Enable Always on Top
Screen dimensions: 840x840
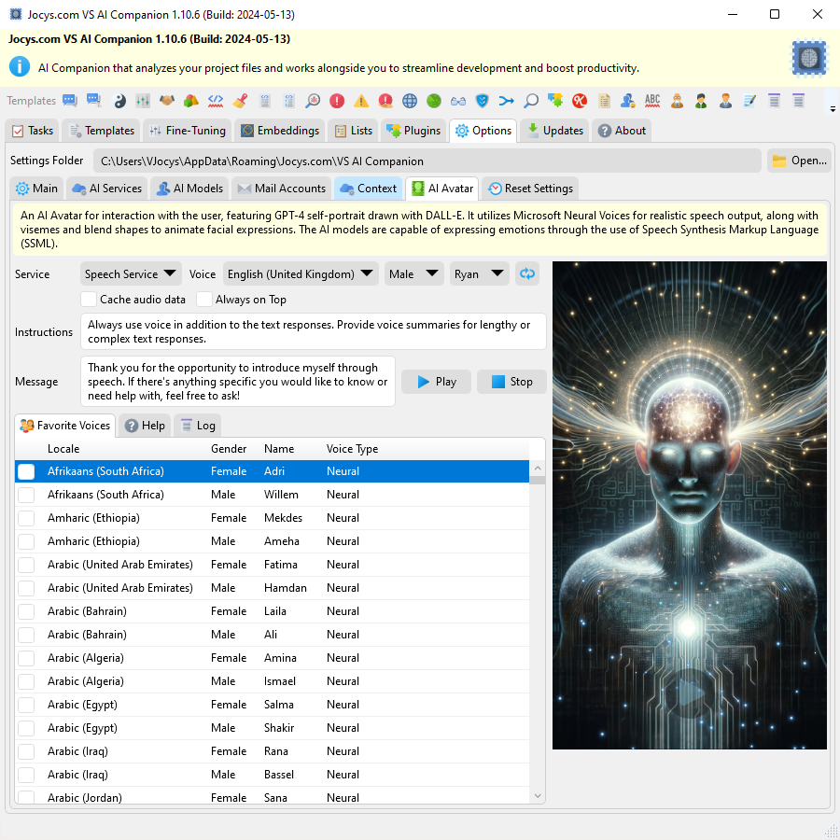(204, 300)
